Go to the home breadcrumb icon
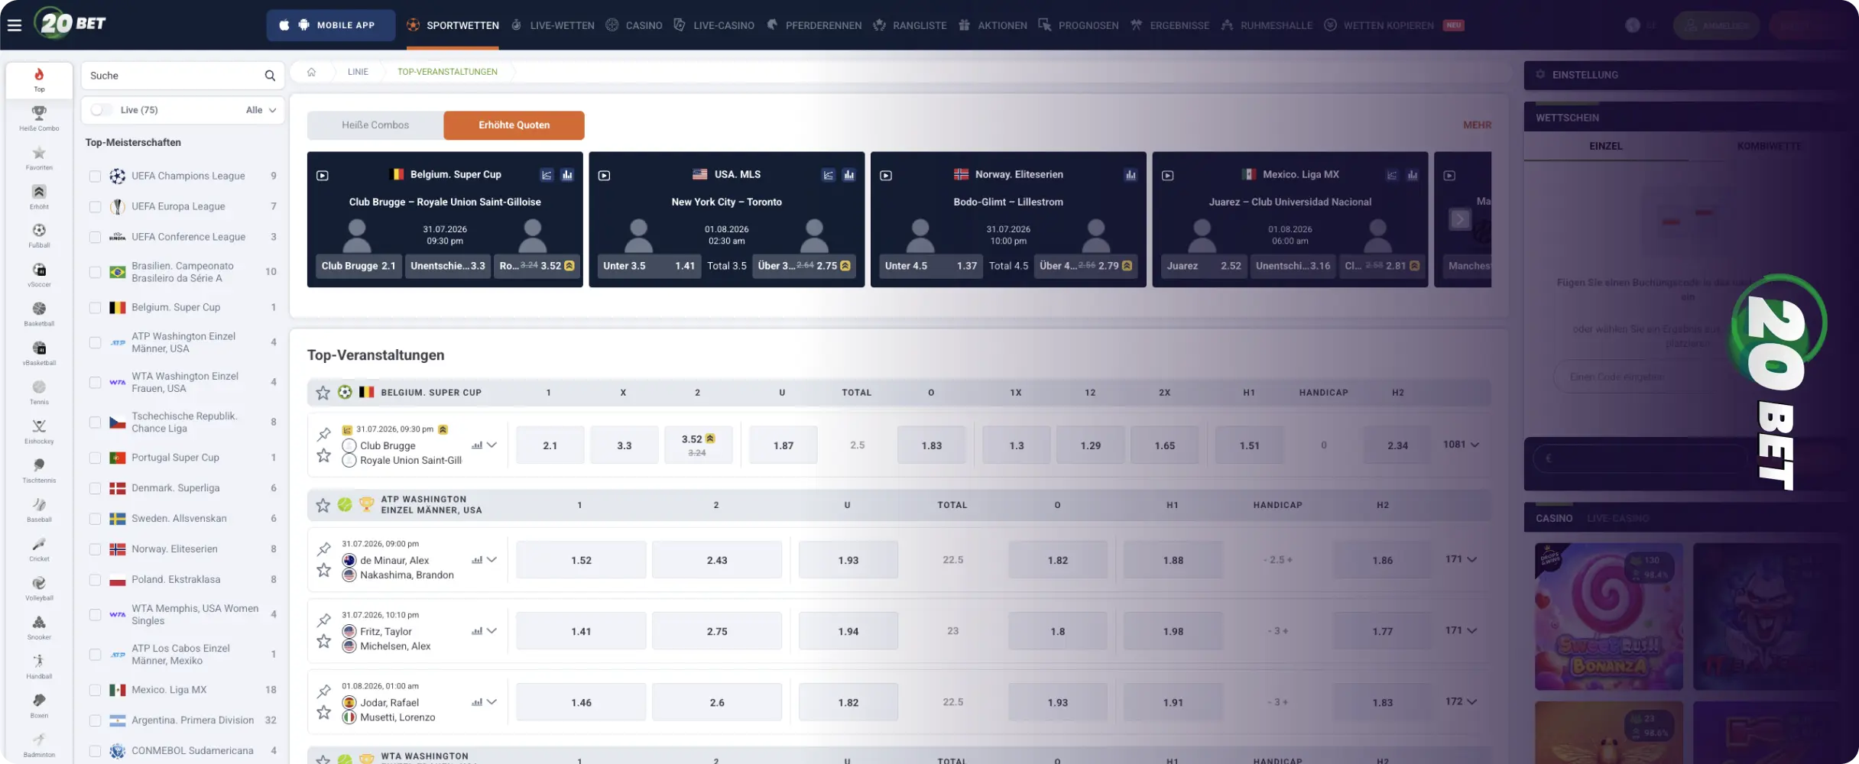Image resolution: width=1859 pixels, height=764 pixels. click(x=311, y=72)
